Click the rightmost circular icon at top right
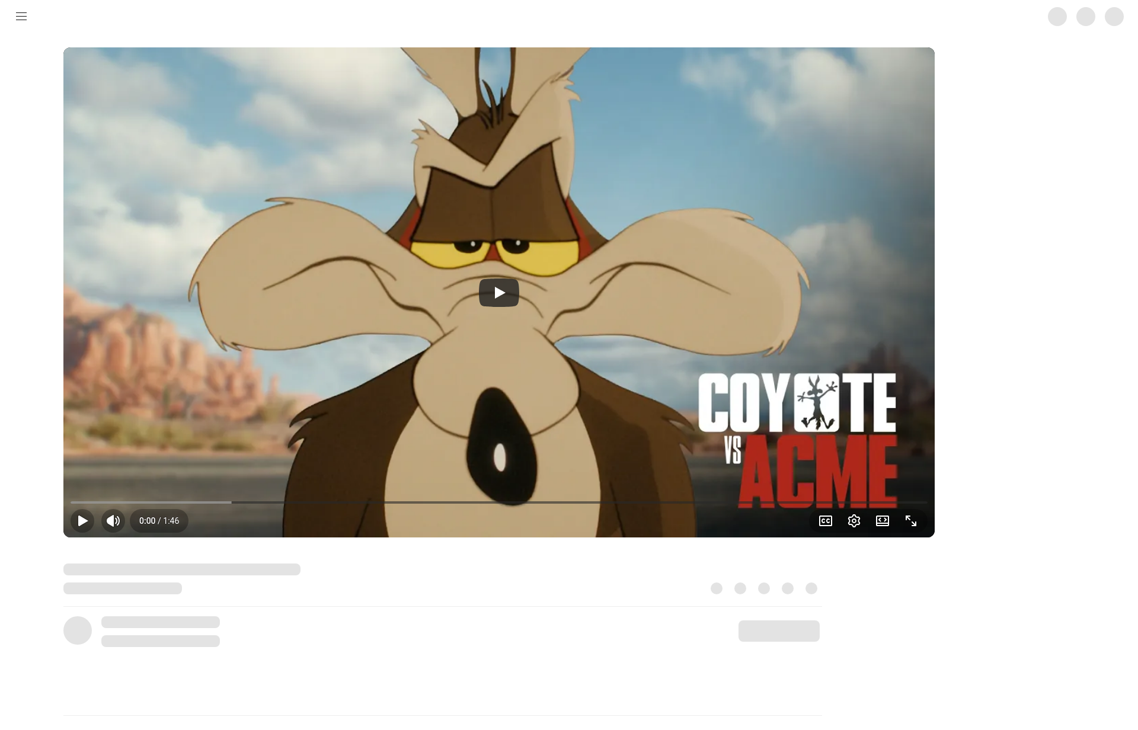Screen dimensions: 1138x730 point(1114,17)
